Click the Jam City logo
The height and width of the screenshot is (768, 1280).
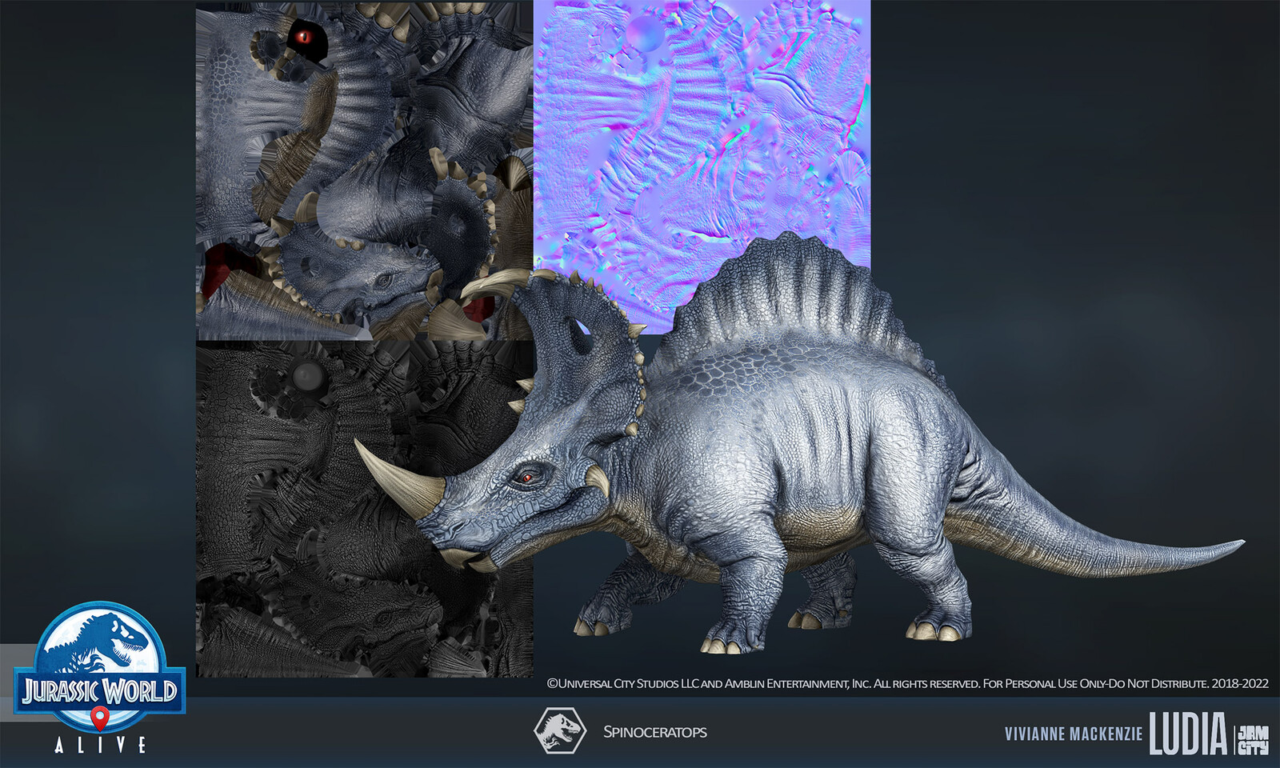click(1253, 739)
